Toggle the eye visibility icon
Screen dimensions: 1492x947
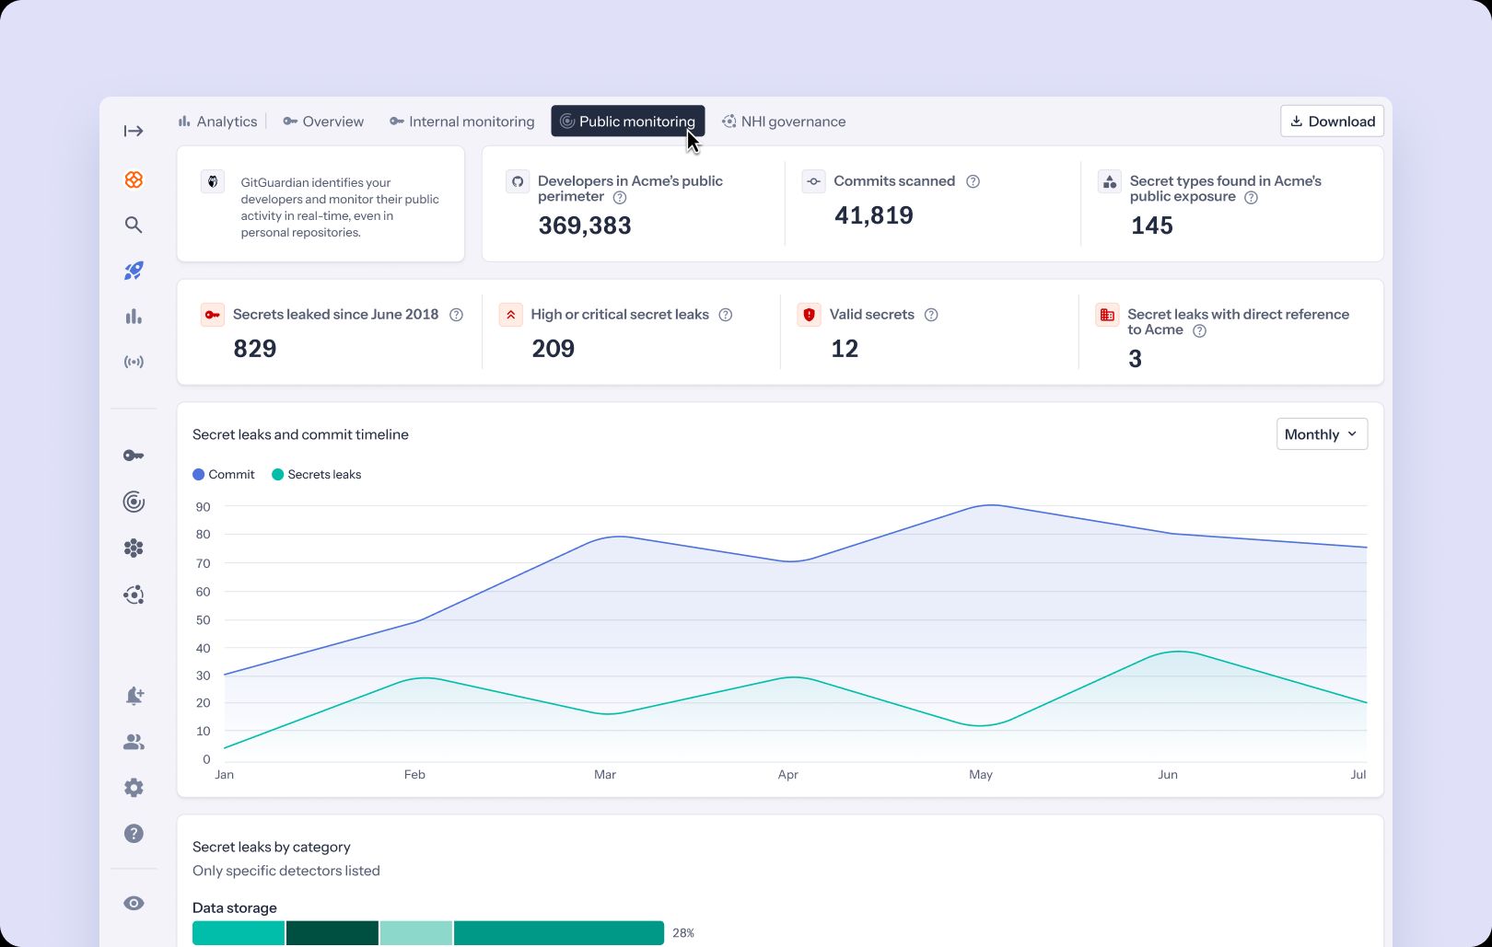point(134,903)
